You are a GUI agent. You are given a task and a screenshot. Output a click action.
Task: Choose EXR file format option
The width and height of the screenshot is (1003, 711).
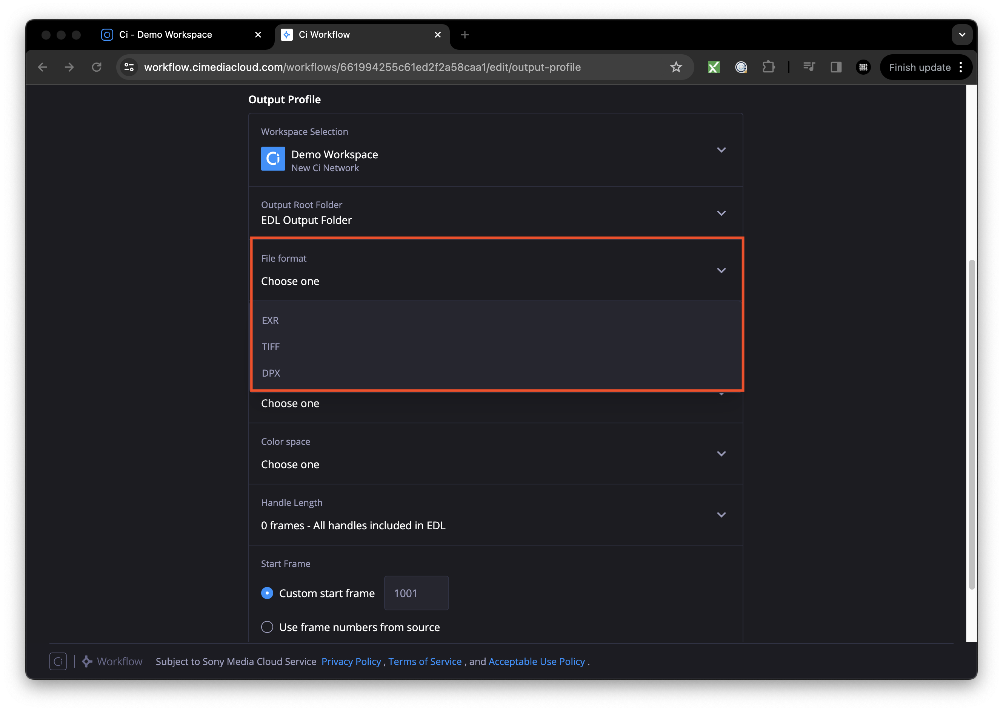[x=495, y=320]
